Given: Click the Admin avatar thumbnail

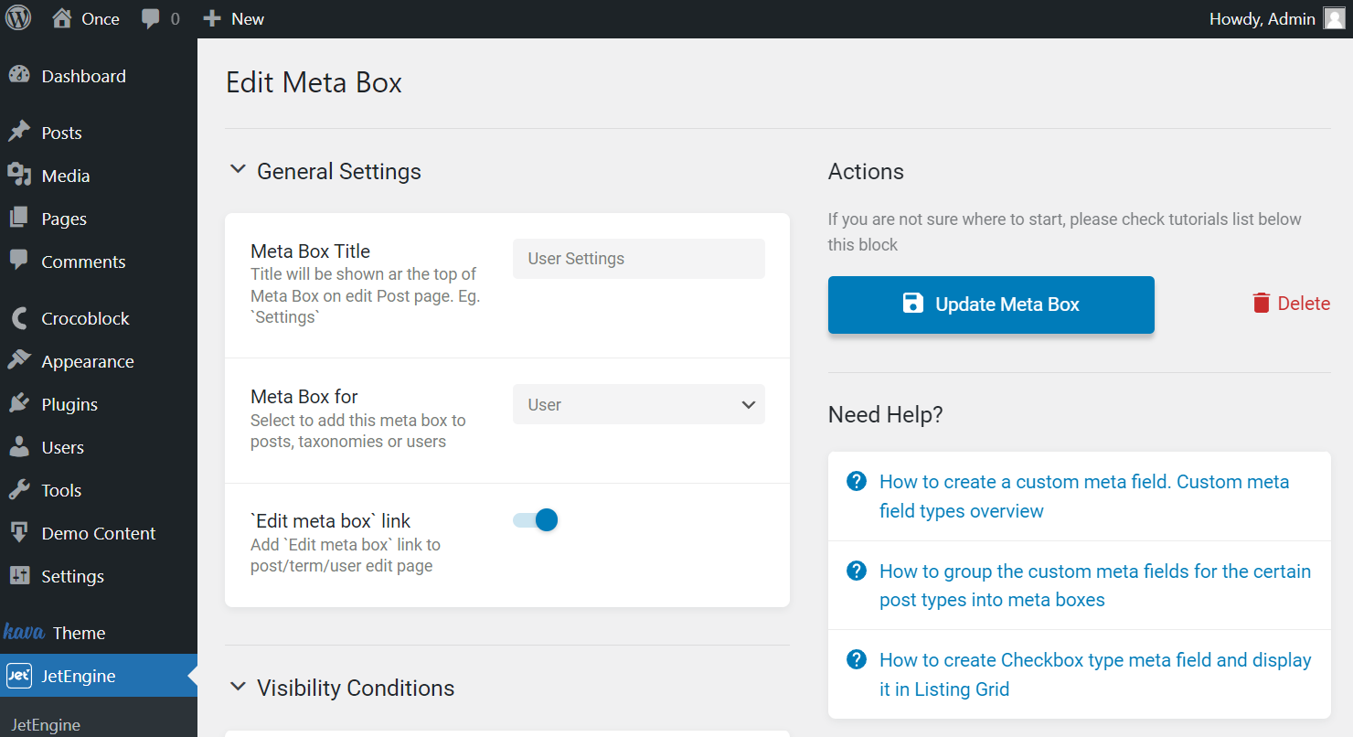Looking at the screenshot, I should pyautogui.click(x=1334, y=18).
